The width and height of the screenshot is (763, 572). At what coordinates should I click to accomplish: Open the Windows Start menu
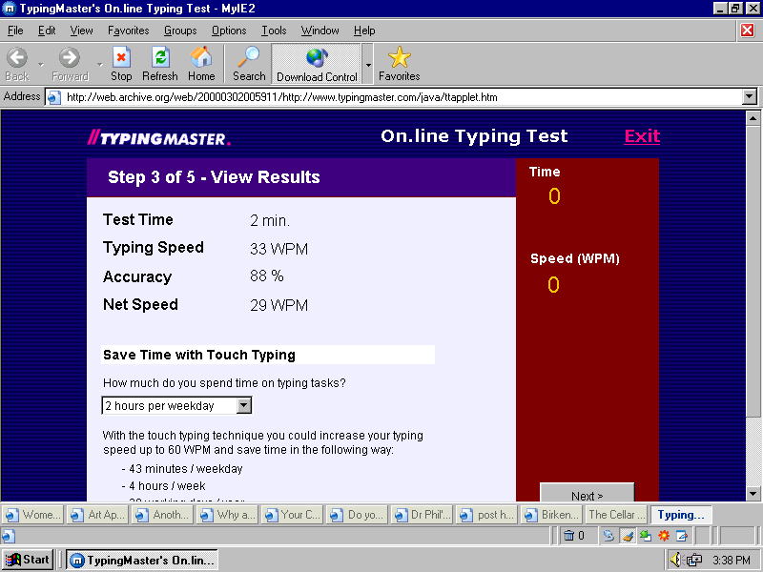pos(28,560)
